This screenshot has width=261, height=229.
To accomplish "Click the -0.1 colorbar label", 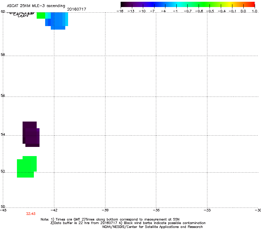I will coord(232,11).
